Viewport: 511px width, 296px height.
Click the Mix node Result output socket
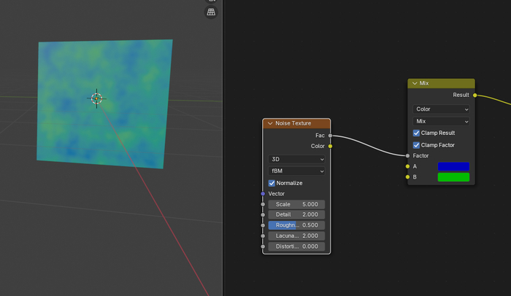click(474, 95)
